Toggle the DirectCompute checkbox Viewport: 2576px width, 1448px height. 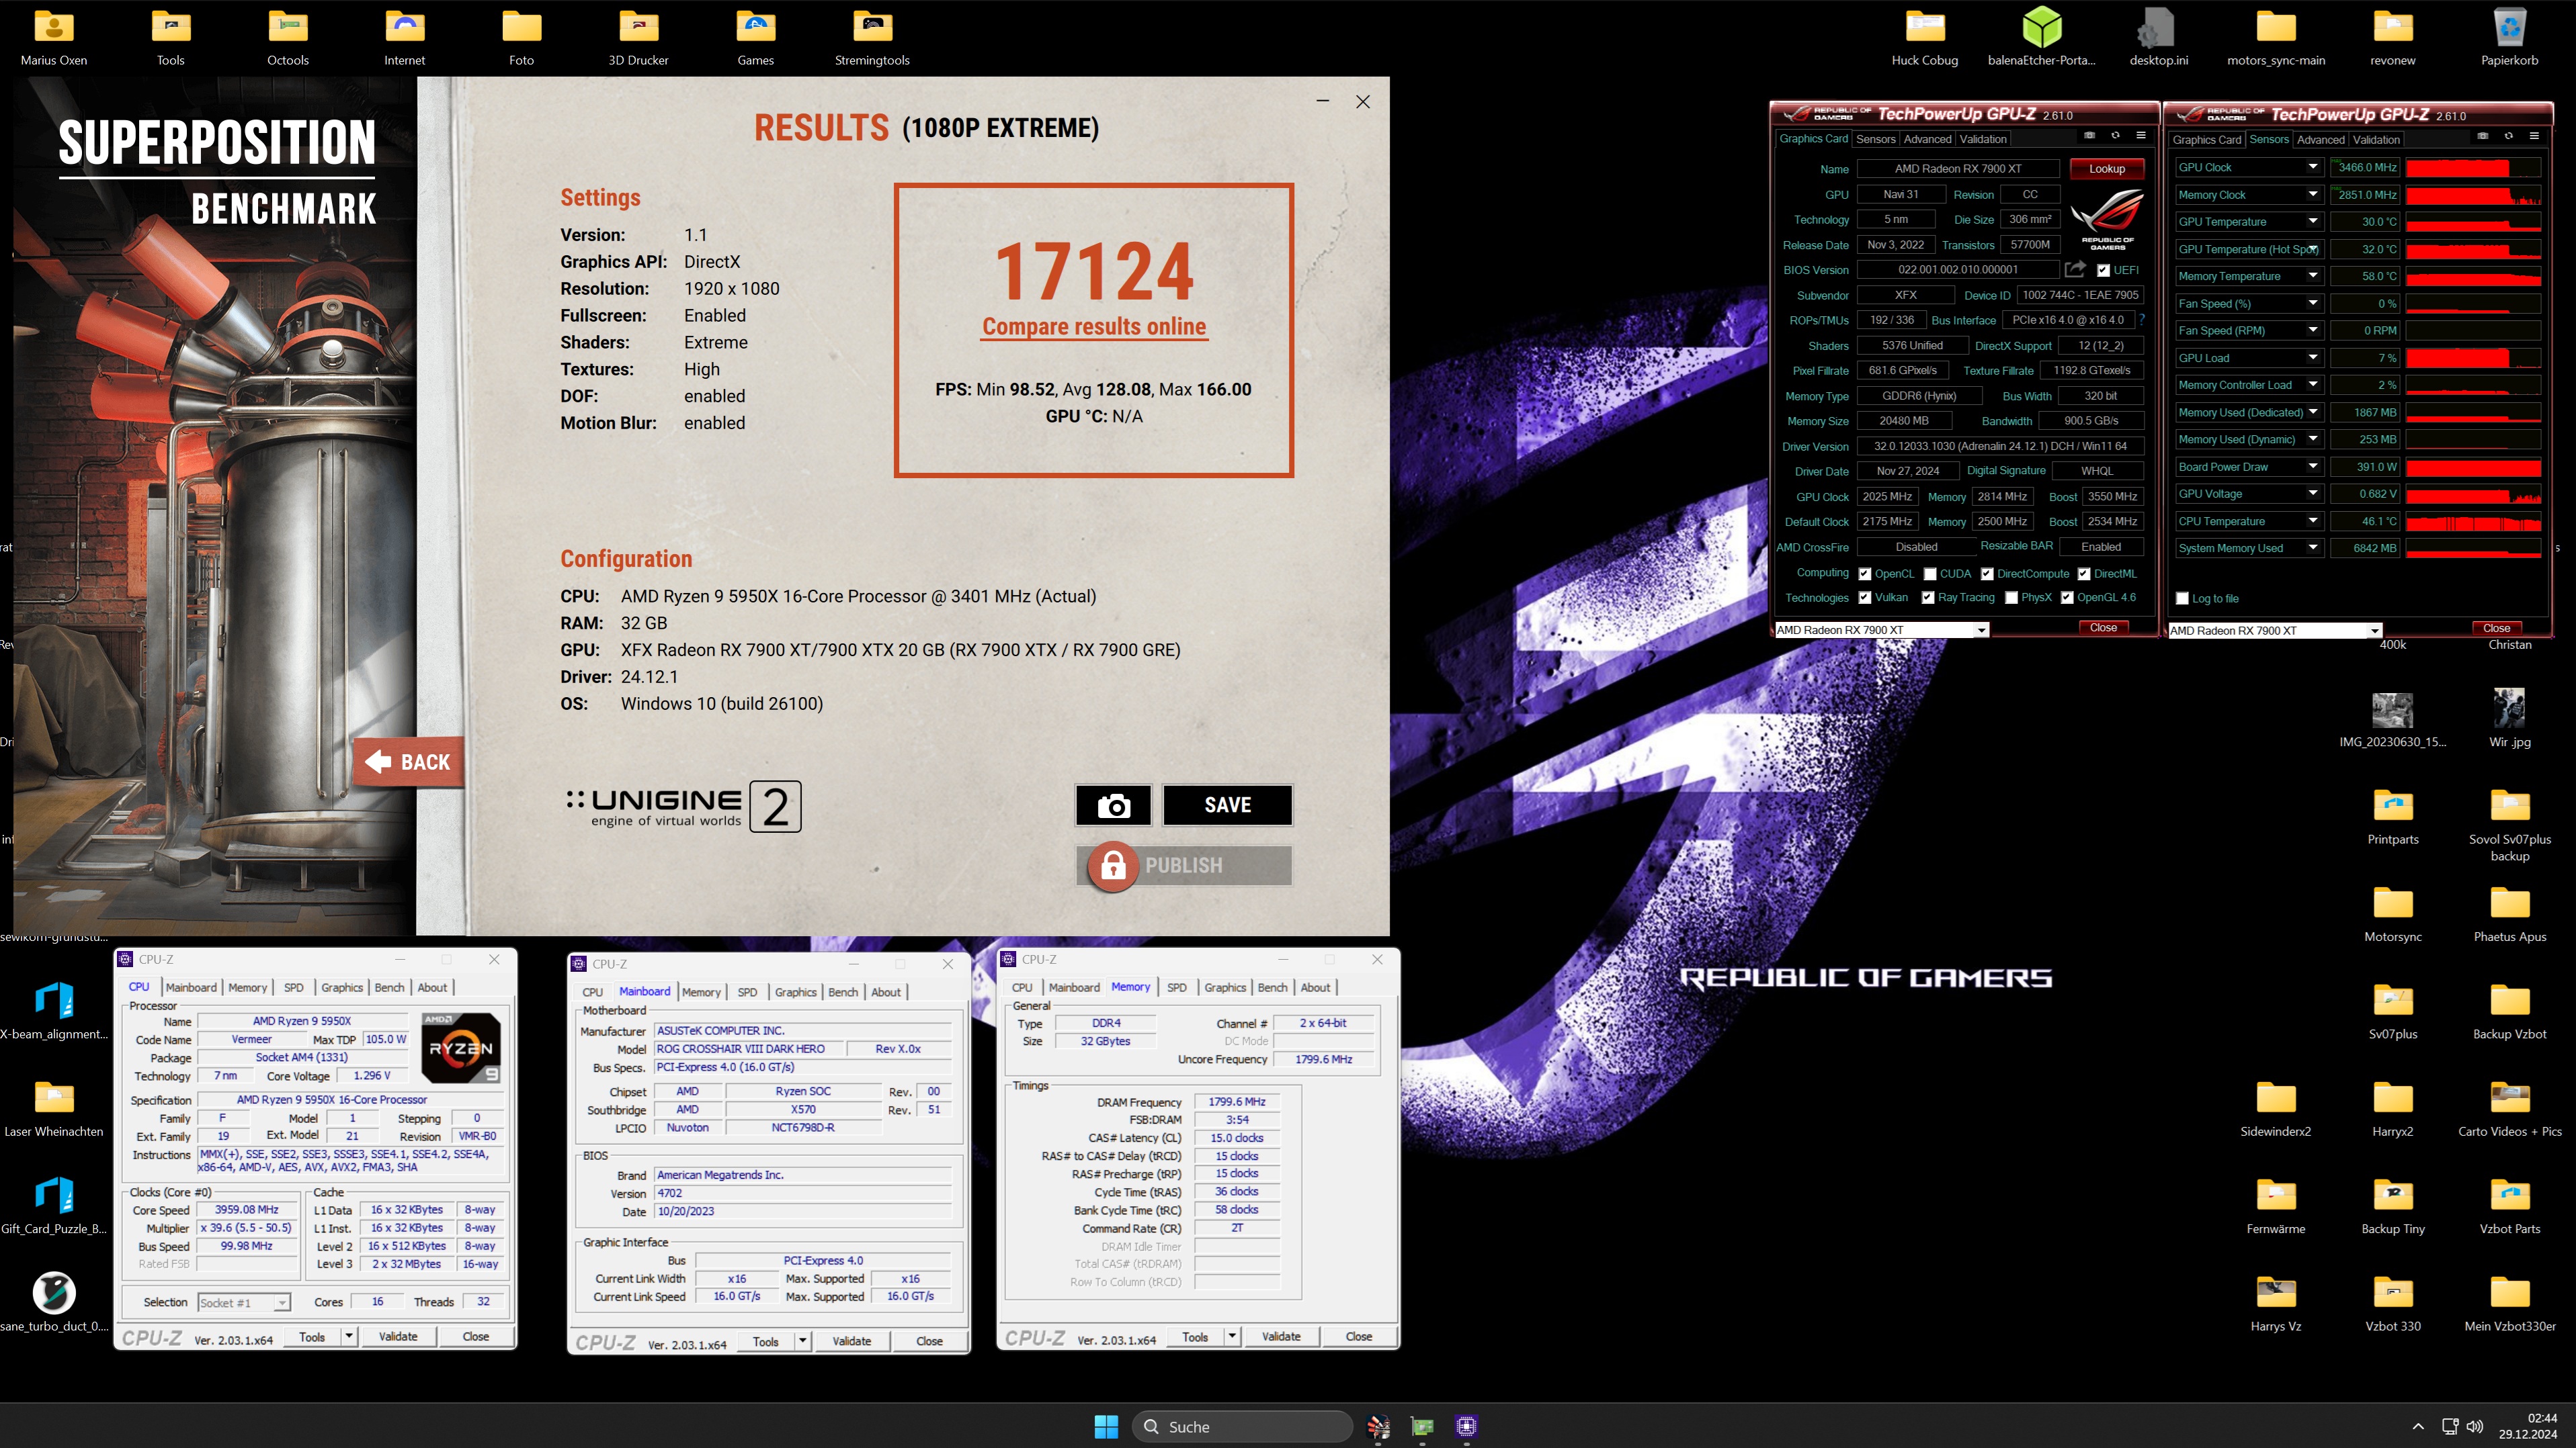click(1987, 575)
